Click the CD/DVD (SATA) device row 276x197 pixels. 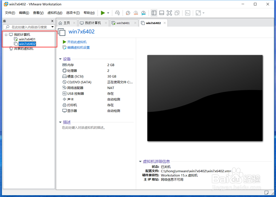click(98, 82)
